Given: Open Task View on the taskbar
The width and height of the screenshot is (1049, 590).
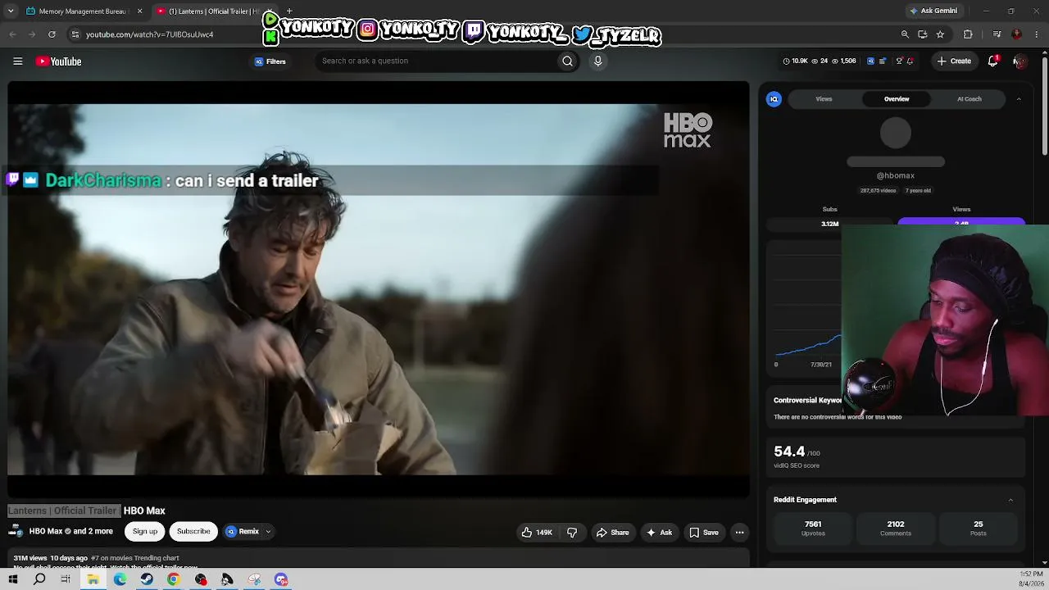Looking at the screenshot, I should (66, 579).
